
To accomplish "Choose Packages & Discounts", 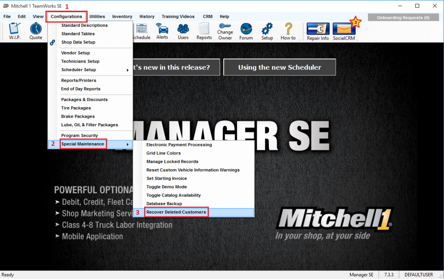I will [x=90, y=100].
